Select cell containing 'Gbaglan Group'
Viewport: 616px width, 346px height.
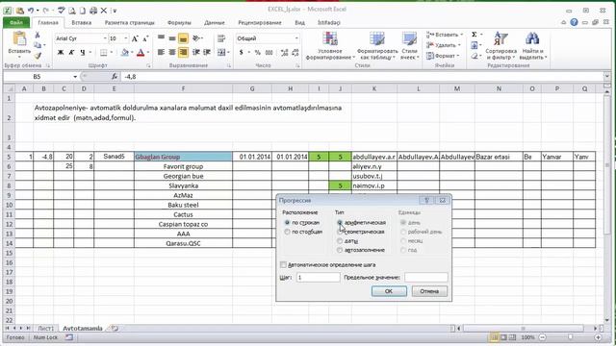coord(183,157)
